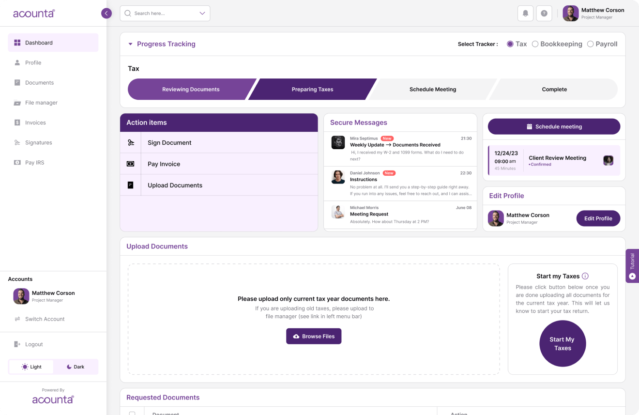Click the Profile person icon
The width and height of the screenshot is (639, 415).
17,62
